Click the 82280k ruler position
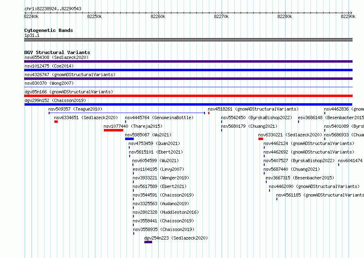 pos(285,16)
